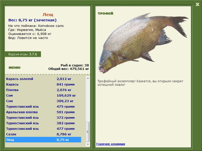Click the scroll up arrow in fish list
The width and height of the screenshot is (202, 151).
point(88,78)
